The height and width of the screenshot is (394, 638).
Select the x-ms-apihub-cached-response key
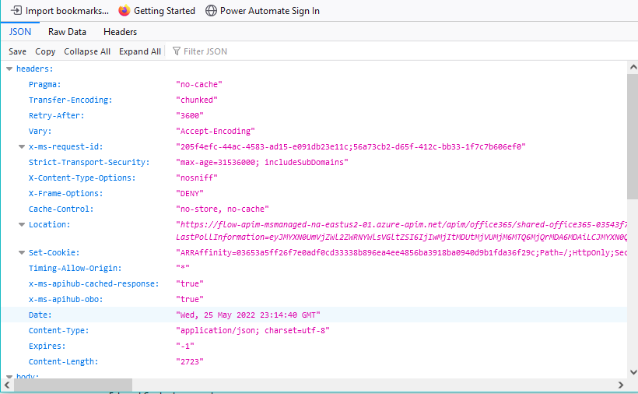94,283
